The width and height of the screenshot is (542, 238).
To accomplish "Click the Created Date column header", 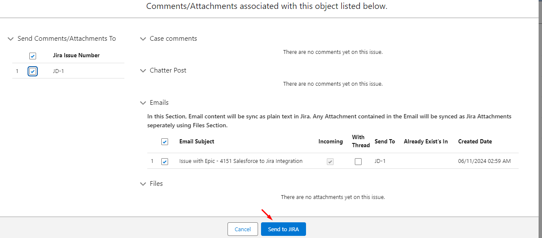I will click(475, 141).
